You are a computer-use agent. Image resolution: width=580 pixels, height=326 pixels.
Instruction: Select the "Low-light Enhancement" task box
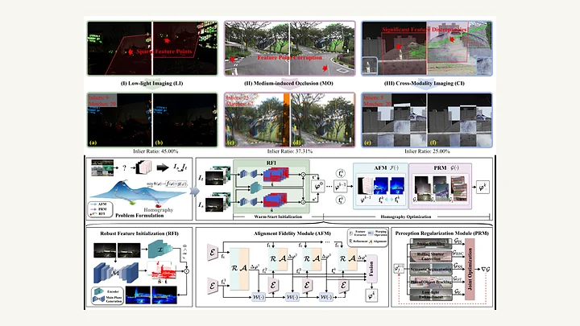click(x=431, y=295)
